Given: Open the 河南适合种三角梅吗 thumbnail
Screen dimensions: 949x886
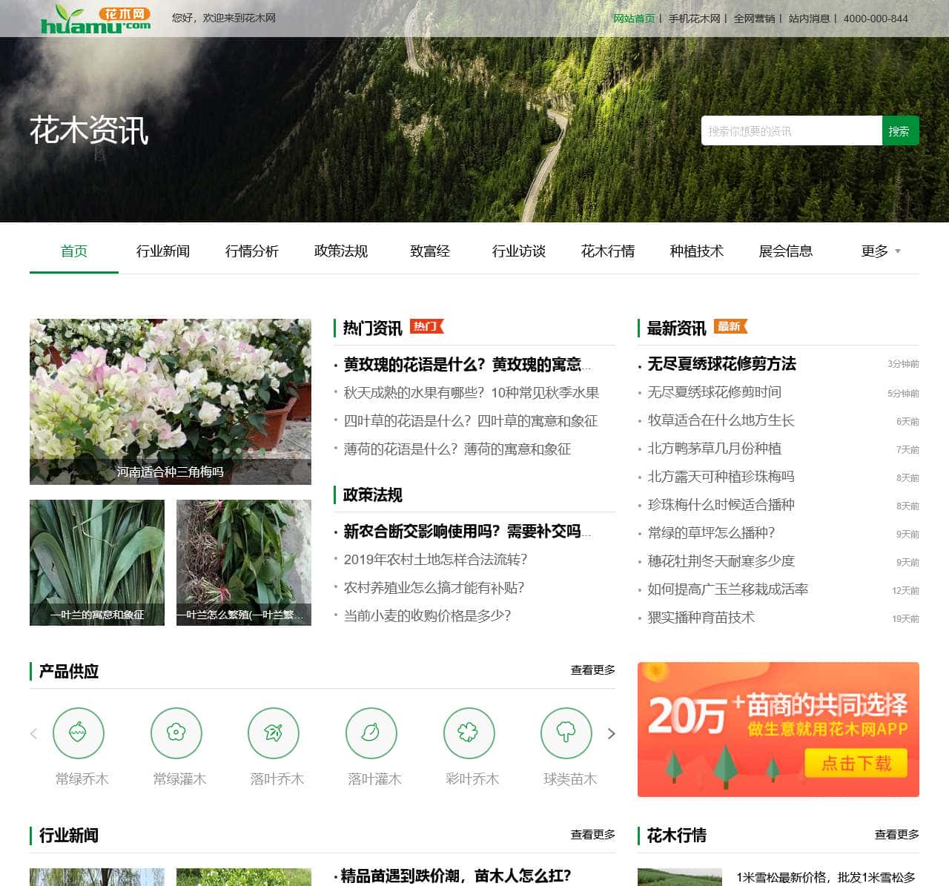Looking at the screenshot, I should point(171,400).
